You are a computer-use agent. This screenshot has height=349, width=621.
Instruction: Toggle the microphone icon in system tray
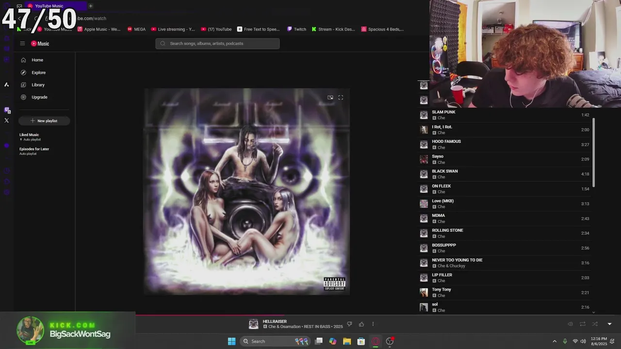(565, 341)
